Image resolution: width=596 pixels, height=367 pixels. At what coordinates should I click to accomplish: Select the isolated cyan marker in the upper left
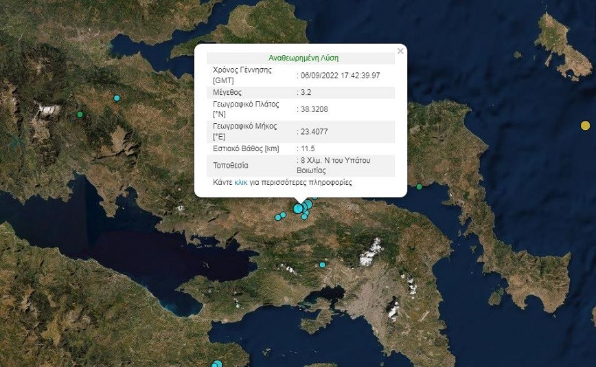(117, 98)
